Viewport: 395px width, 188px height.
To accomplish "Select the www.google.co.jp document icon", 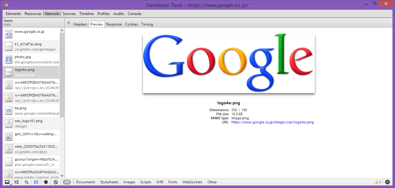I will [9, 34].
